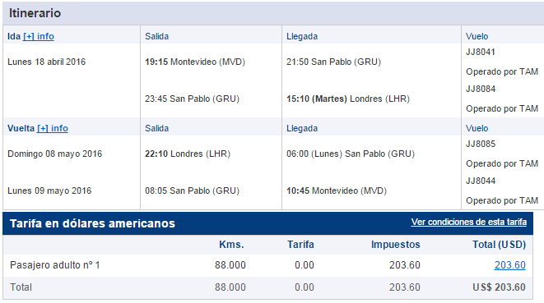Click the Lunes 18 abril 2016 date

[x=46, y=62]
